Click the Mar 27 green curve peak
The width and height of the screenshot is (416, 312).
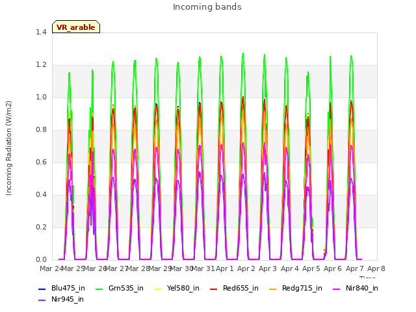coord(113,62)
